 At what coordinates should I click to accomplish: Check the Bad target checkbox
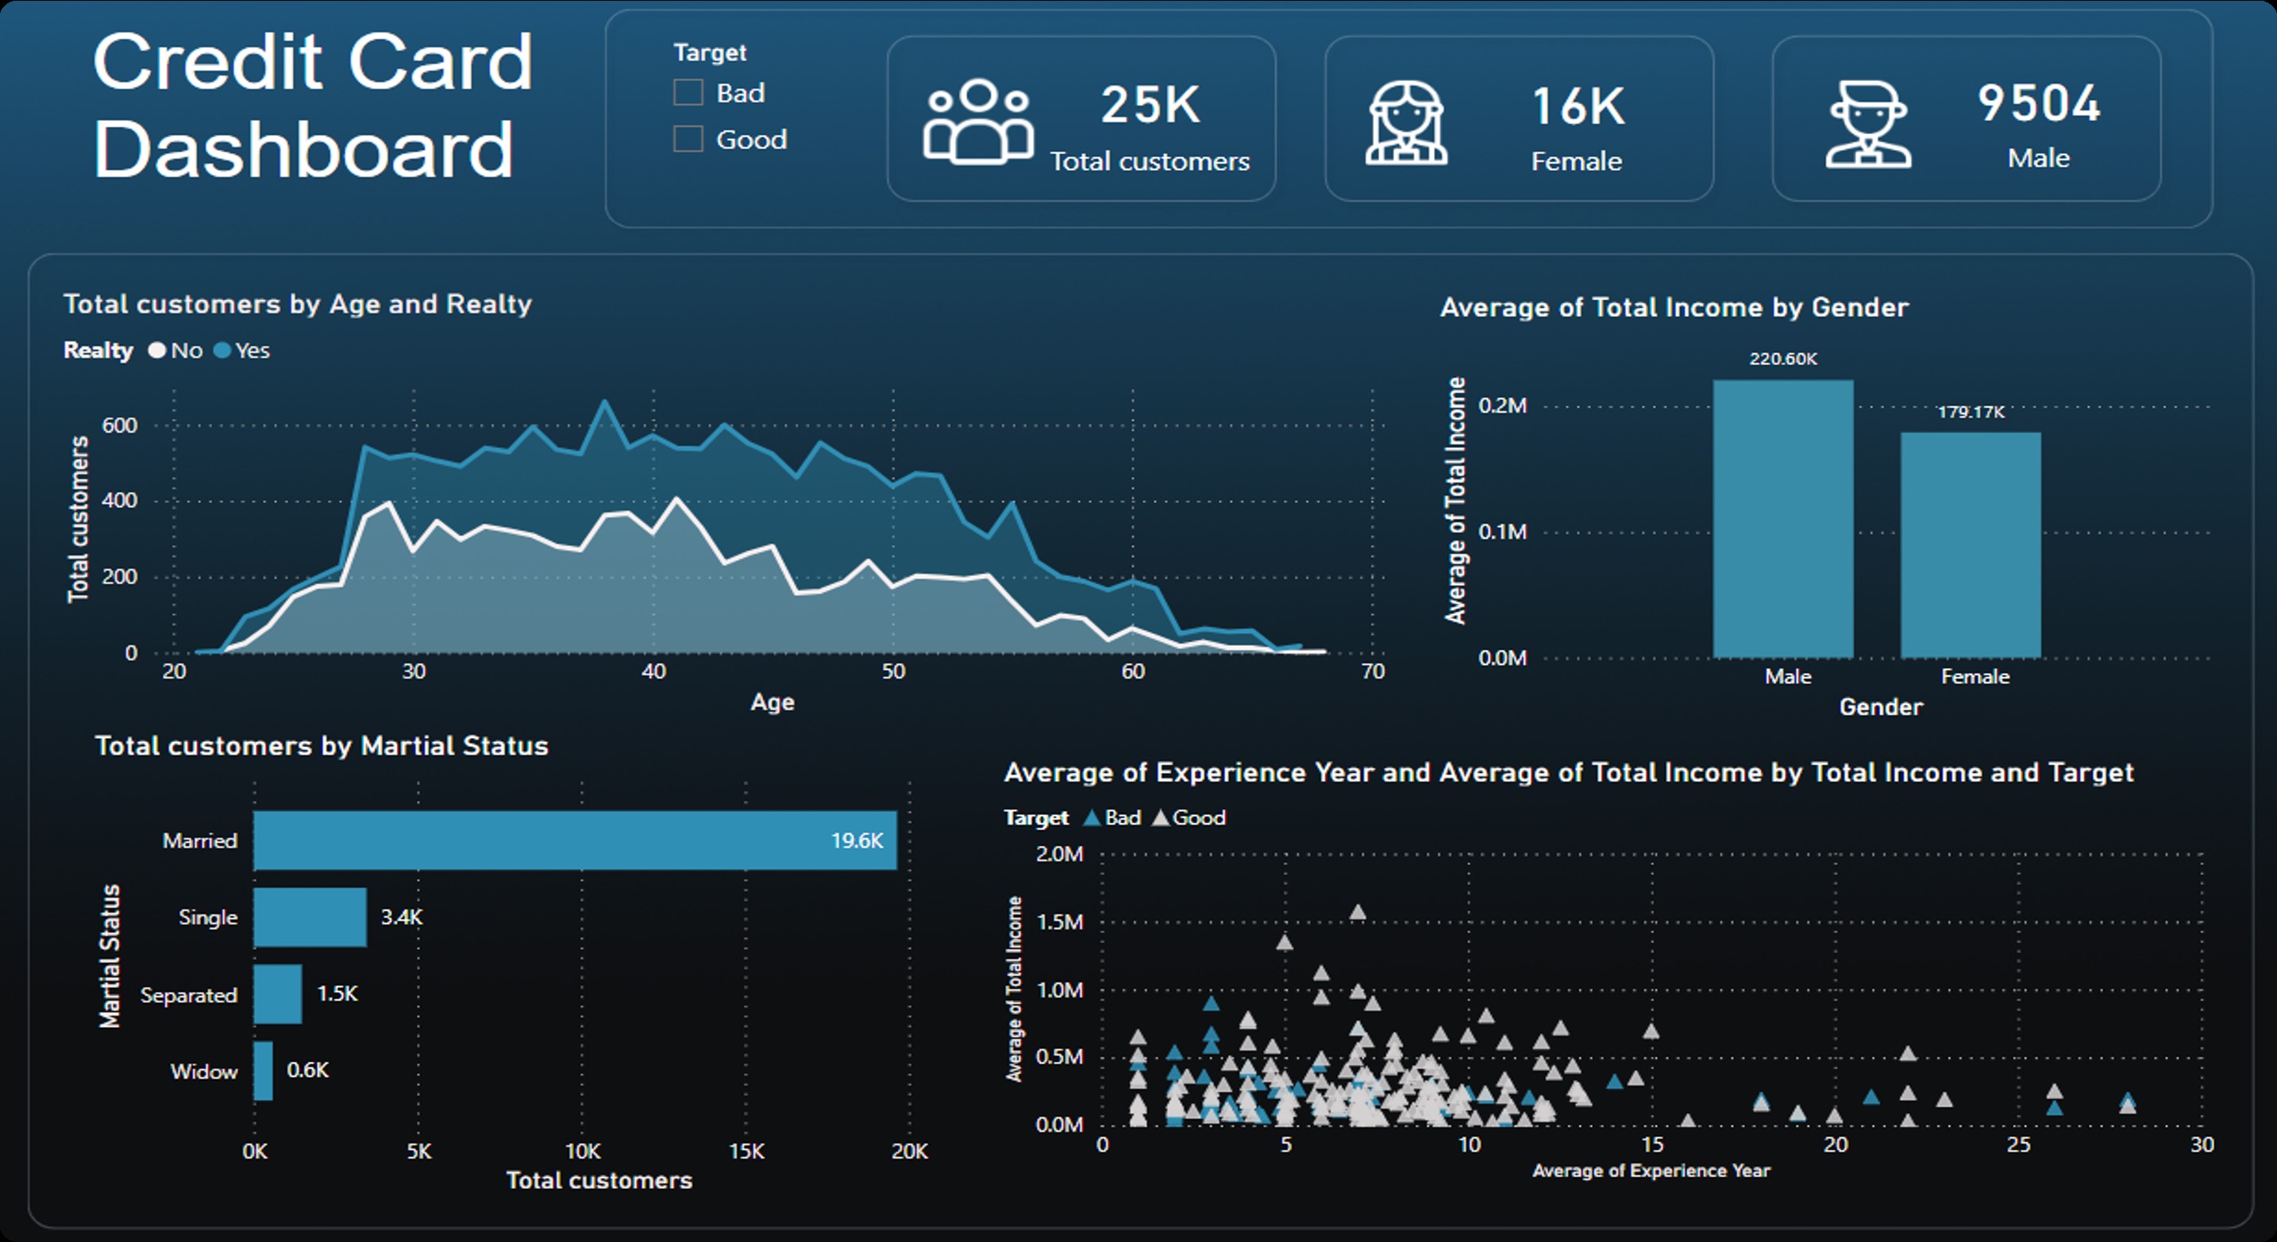pos(688,93)
